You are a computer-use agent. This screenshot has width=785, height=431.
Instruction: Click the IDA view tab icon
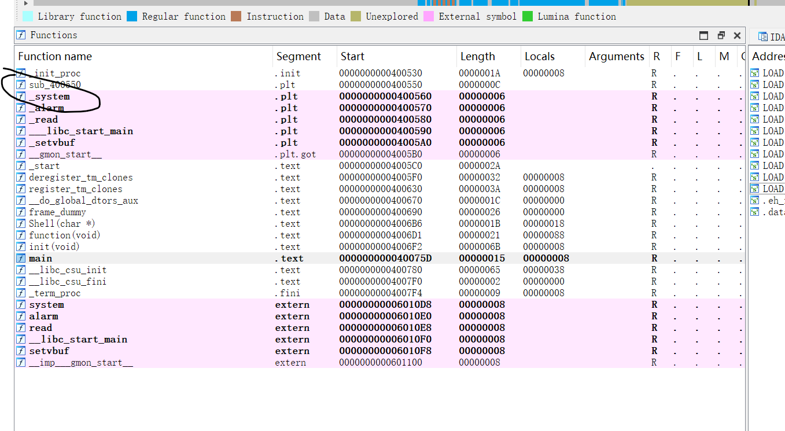coord(762,37)
